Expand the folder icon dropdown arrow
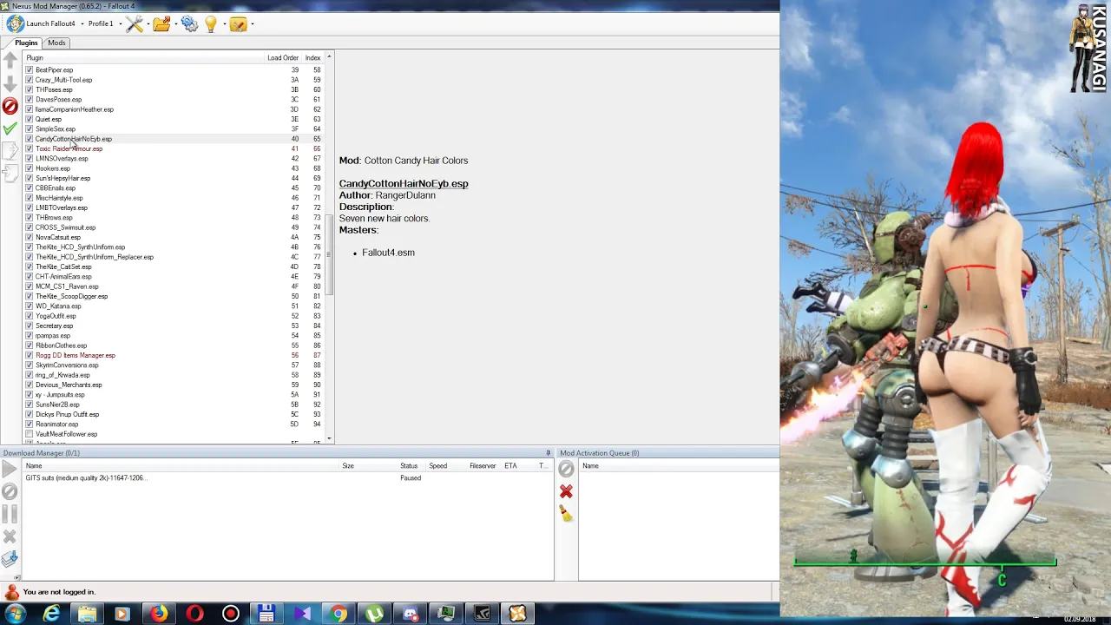This screenshot has width=1111, height=625. click(175, 24)
